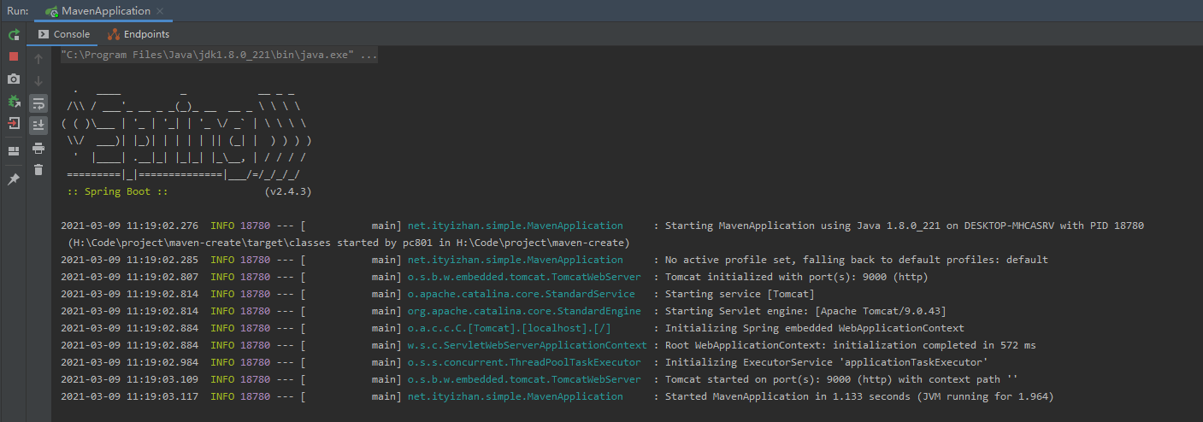1203x422 pixels.
Task: Click the timestamp '2021-03-09 11:19:03.117'
Action: coord(130,396)
